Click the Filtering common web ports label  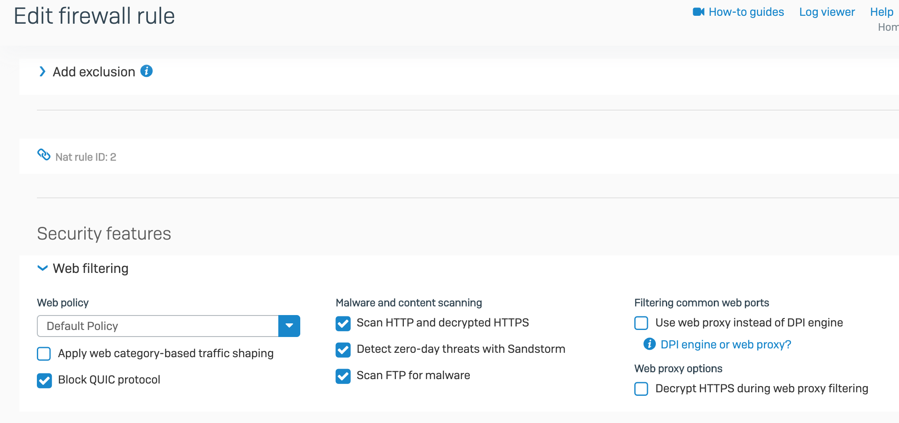(701, 303)
